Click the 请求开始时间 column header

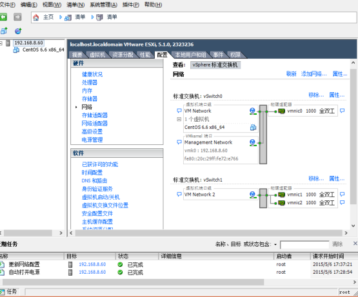(333, 256)
